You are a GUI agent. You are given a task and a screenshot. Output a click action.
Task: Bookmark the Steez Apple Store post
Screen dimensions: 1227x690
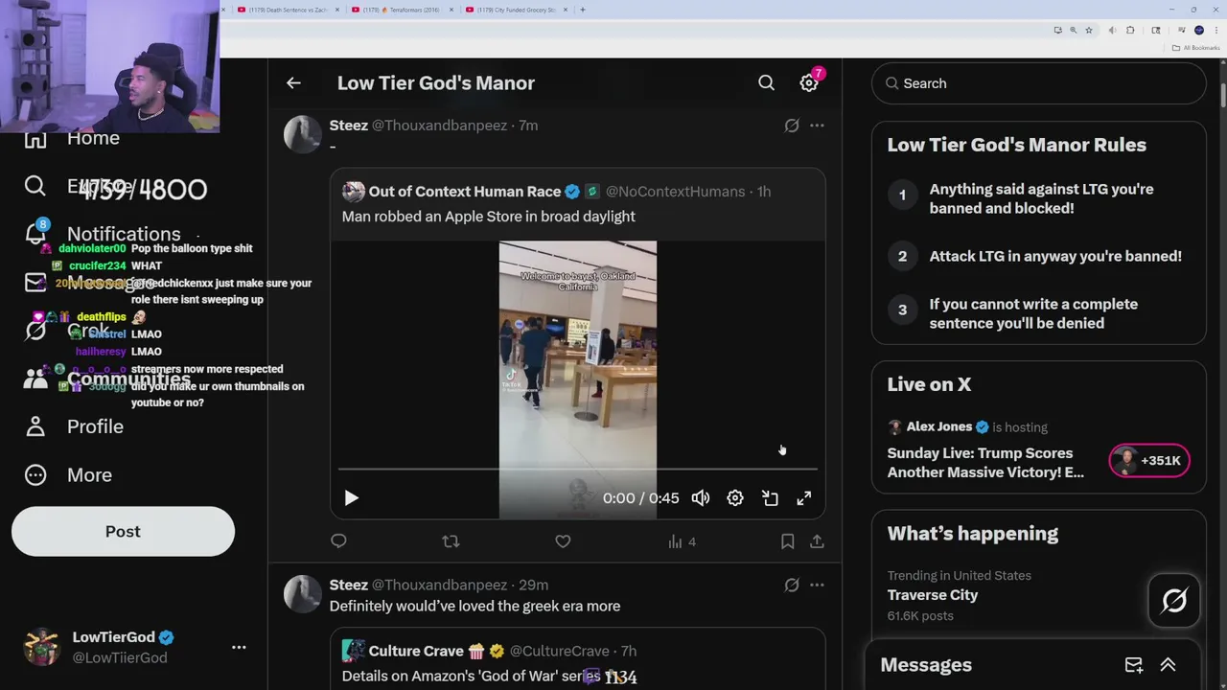click(x=787, y=541)
